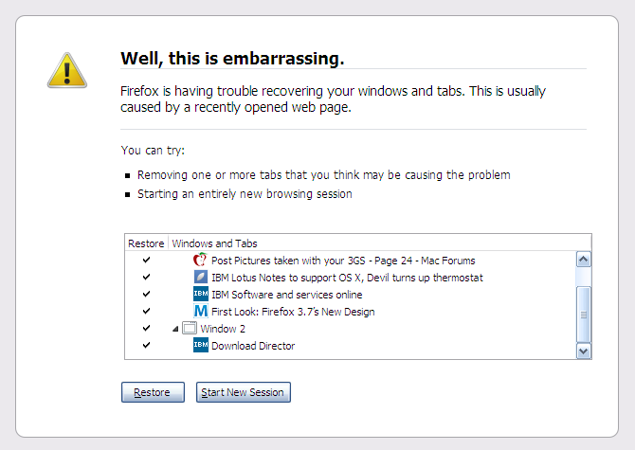Click the Restore column header

(146, 243)
